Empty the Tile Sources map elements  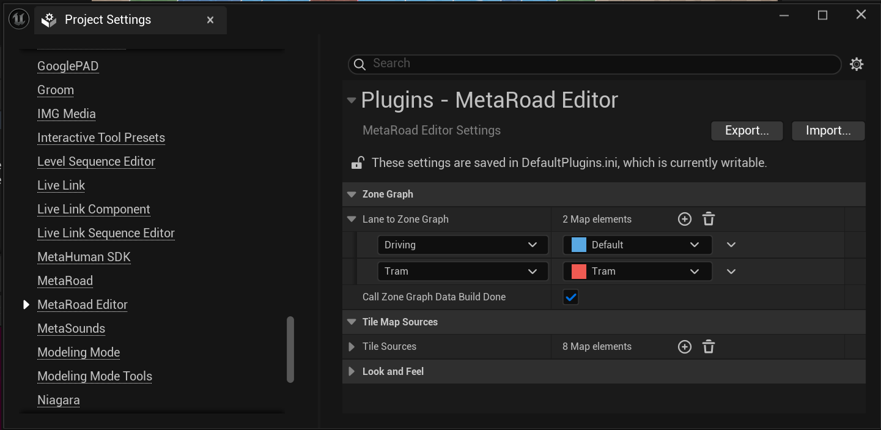click(709, 347)
